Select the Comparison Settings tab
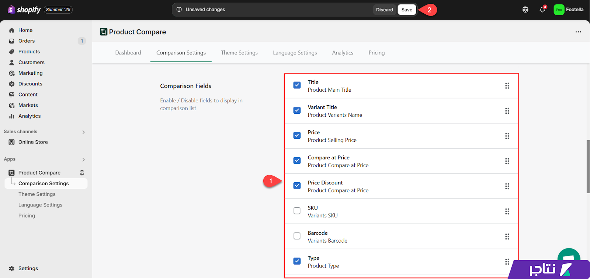The width and height of the screenshot is (590, 279). 181,53
